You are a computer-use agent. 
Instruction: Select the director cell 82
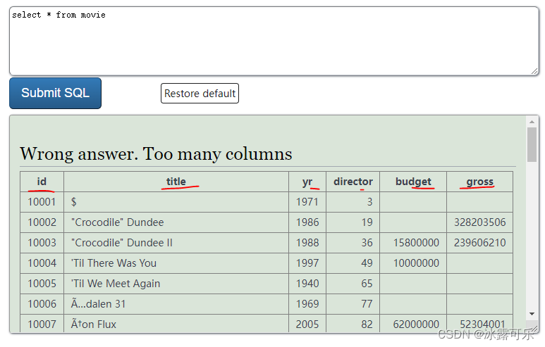[353, 324]
